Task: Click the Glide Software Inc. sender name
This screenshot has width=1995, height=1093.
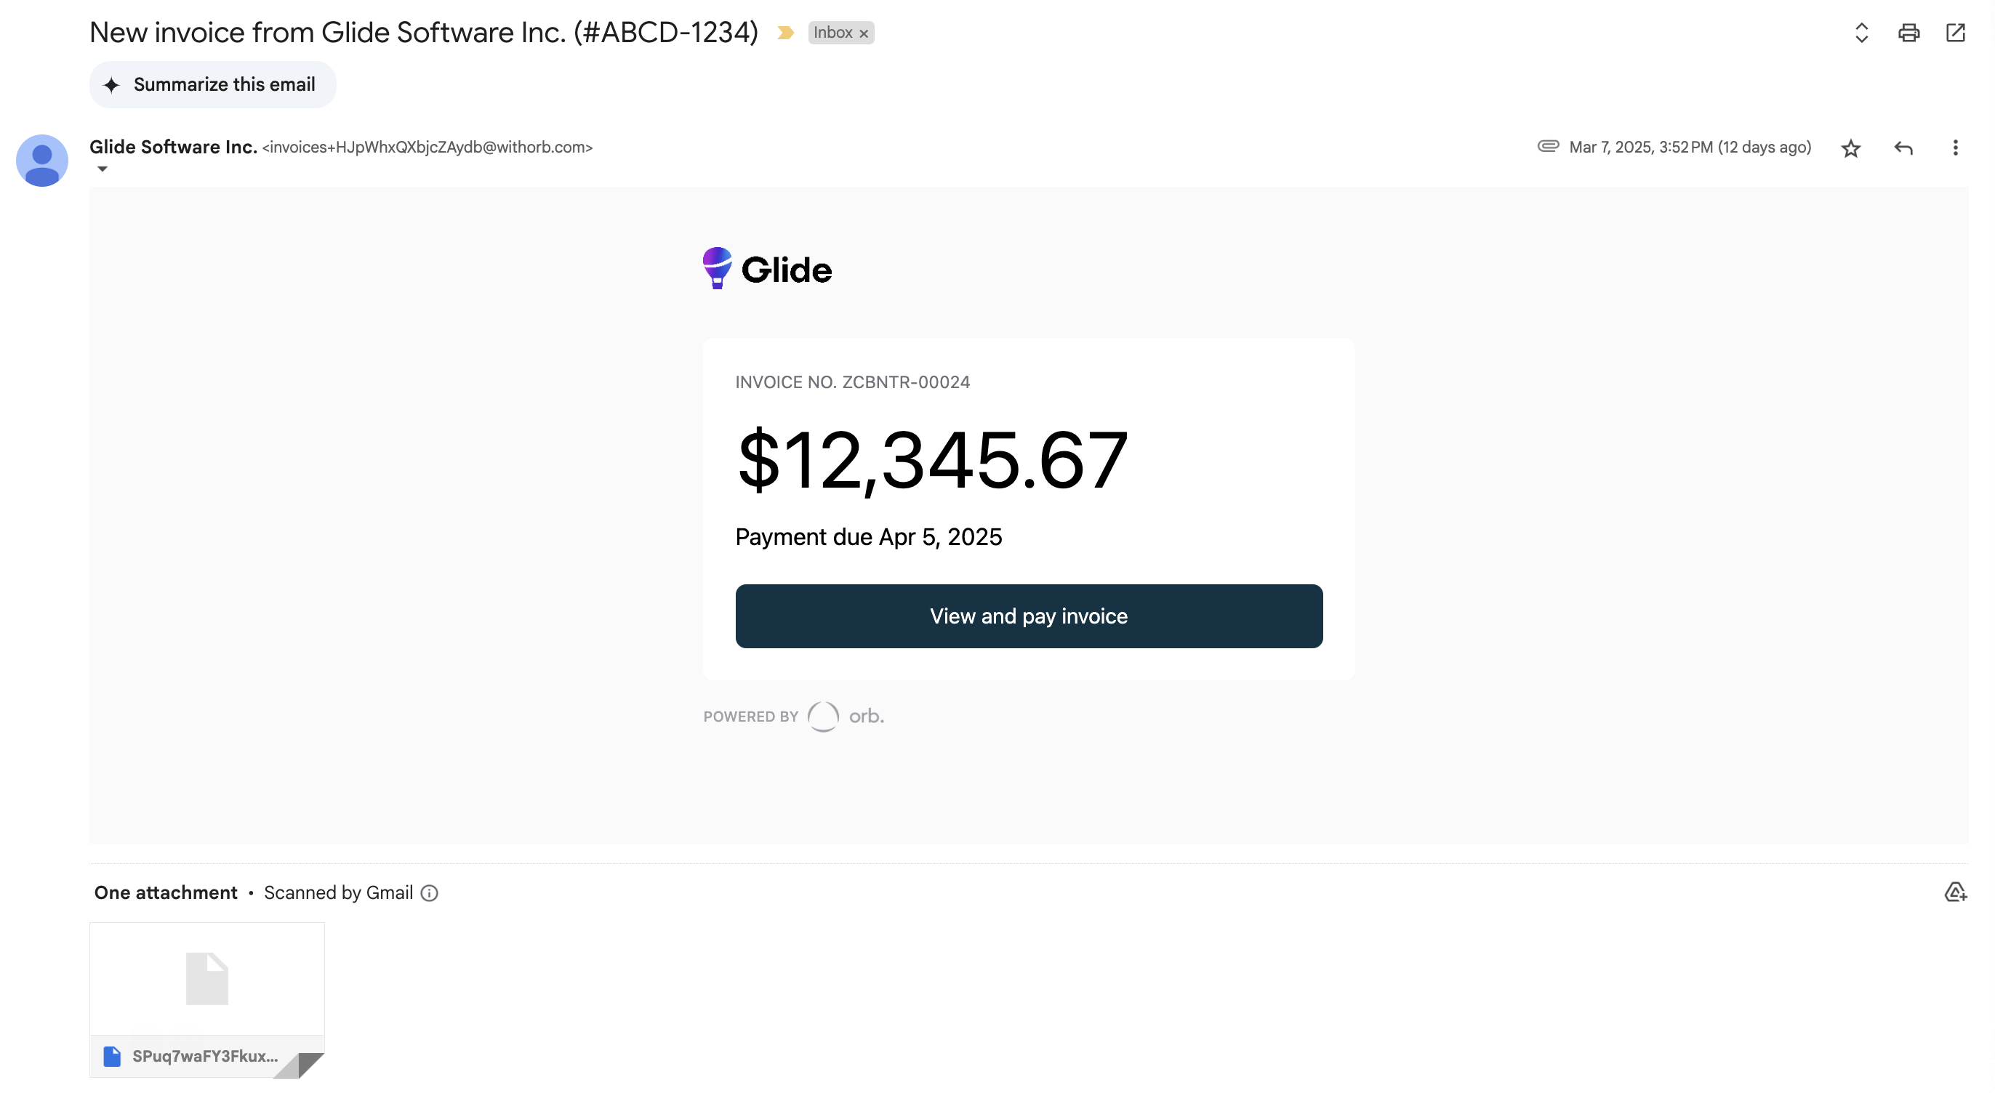Action: pyautogui.click(x=173, y=147)
